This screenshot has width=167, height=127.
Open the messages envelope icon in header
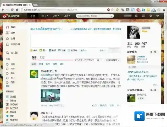[143, 16]
